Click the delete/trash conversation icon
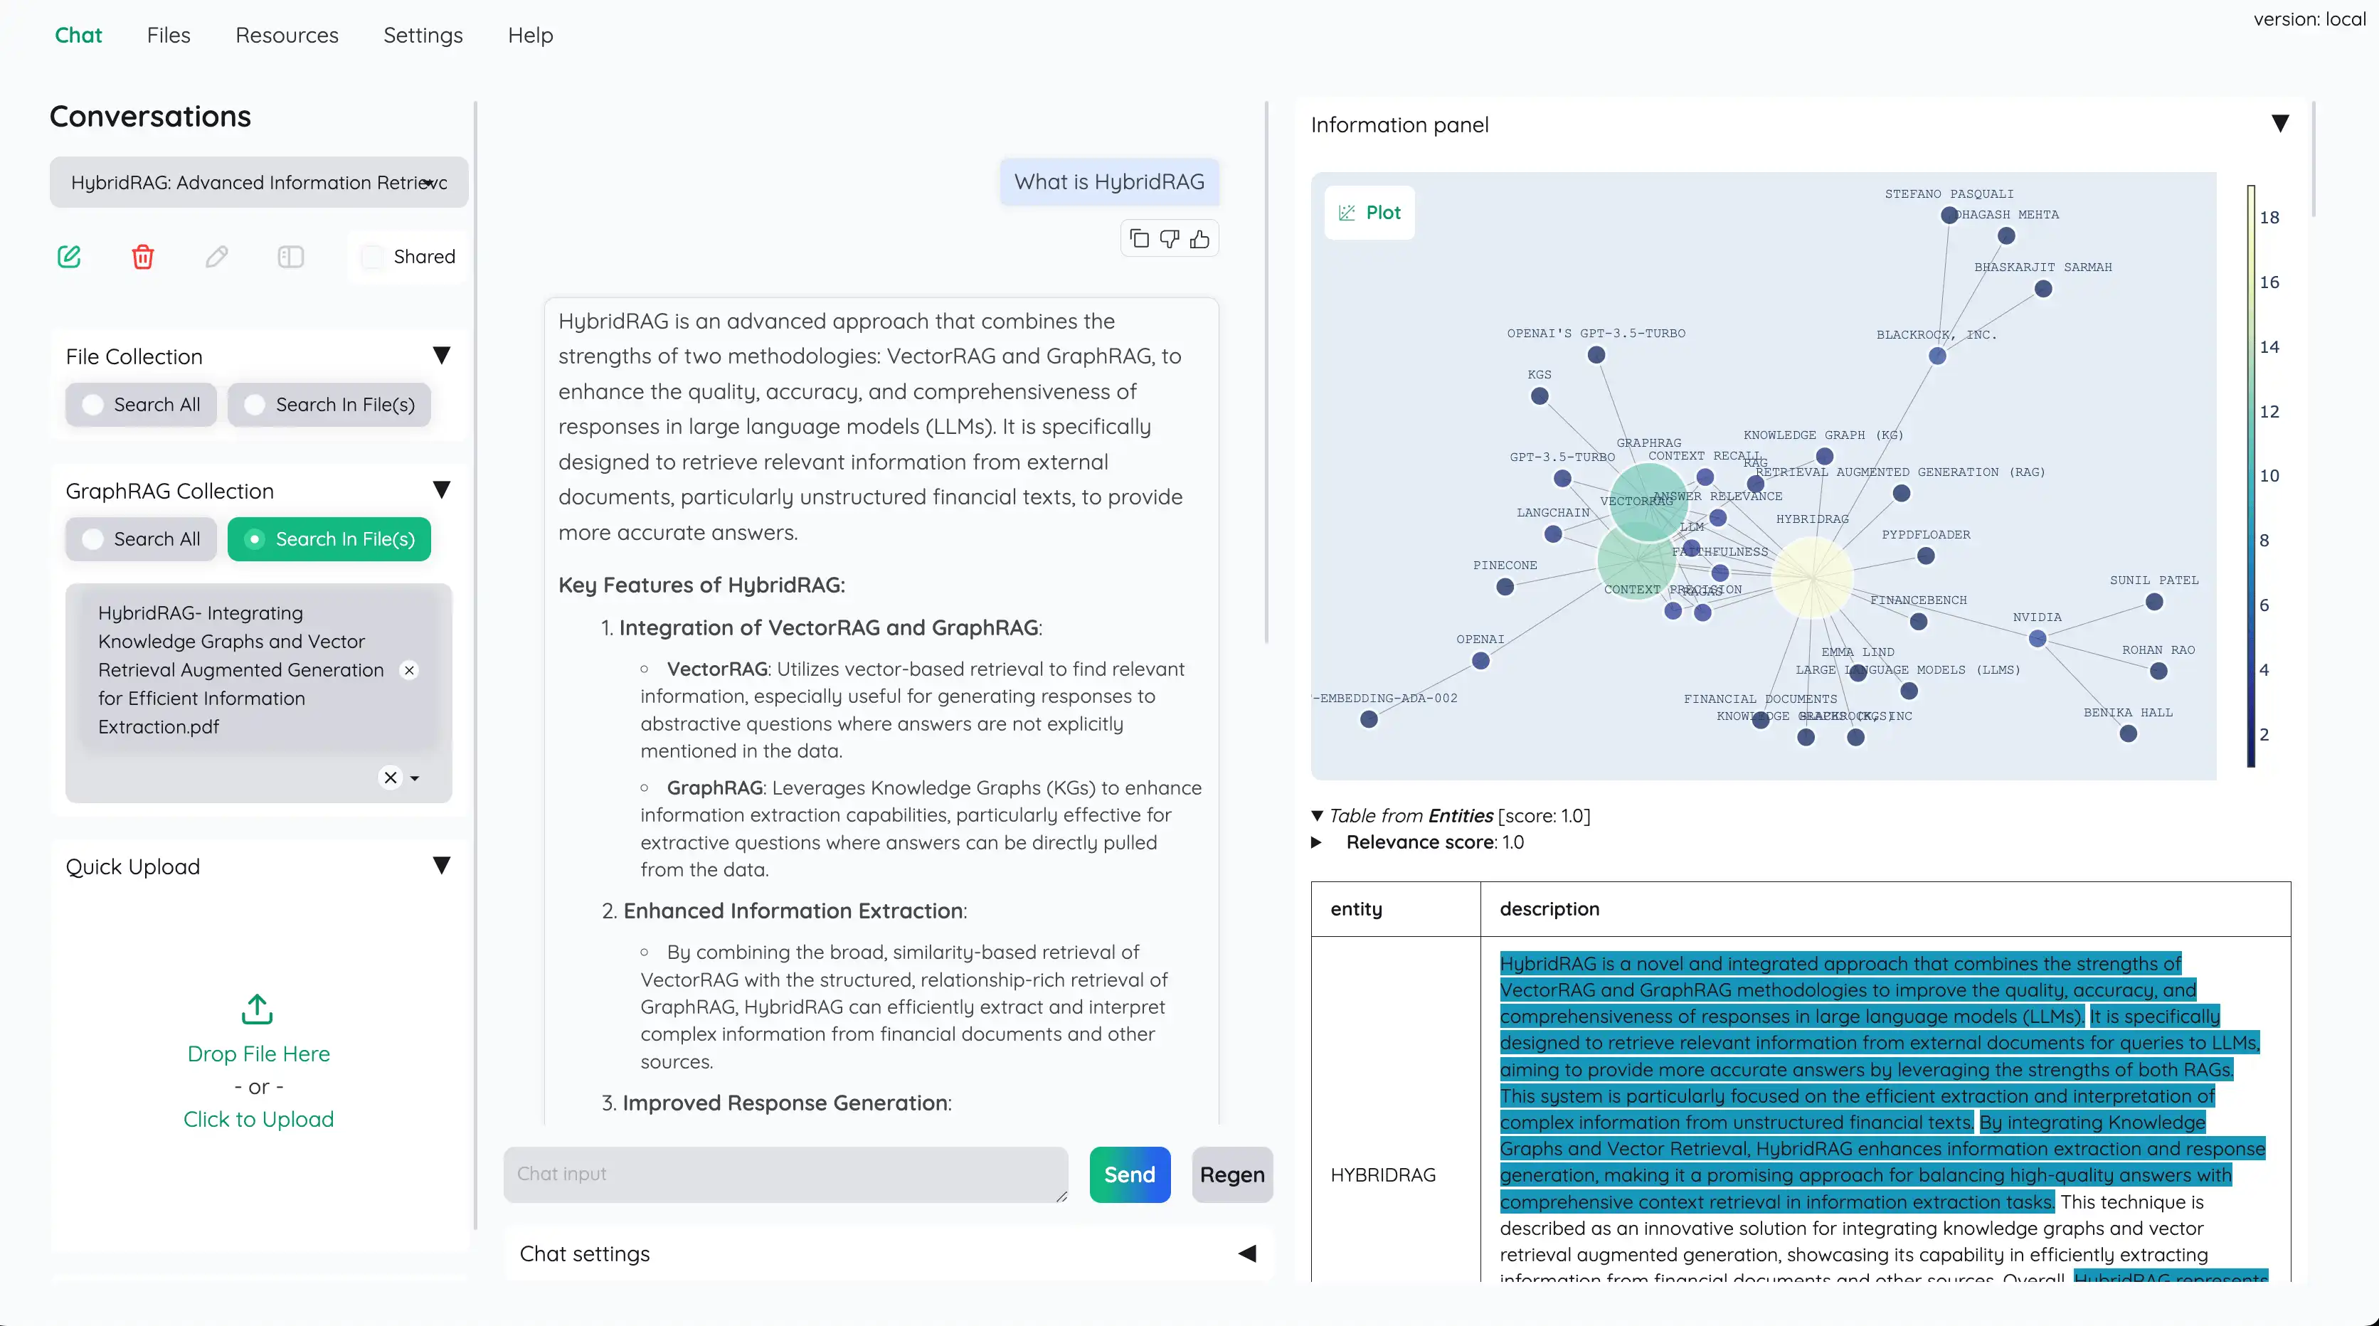 pos(142,256)
